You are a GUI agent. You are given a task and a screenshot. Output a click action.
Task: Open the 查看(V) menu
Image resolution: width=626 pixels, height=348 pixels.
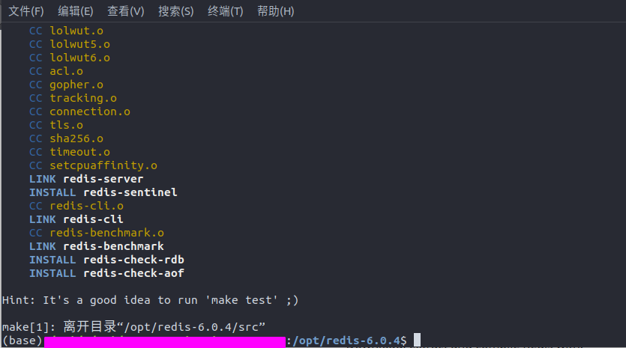(125, 11)
